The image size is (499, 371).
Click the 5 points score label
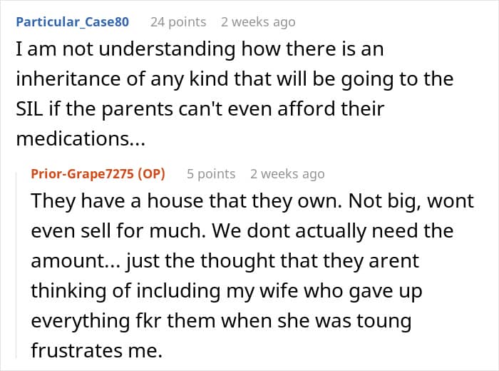pos(211,174)
